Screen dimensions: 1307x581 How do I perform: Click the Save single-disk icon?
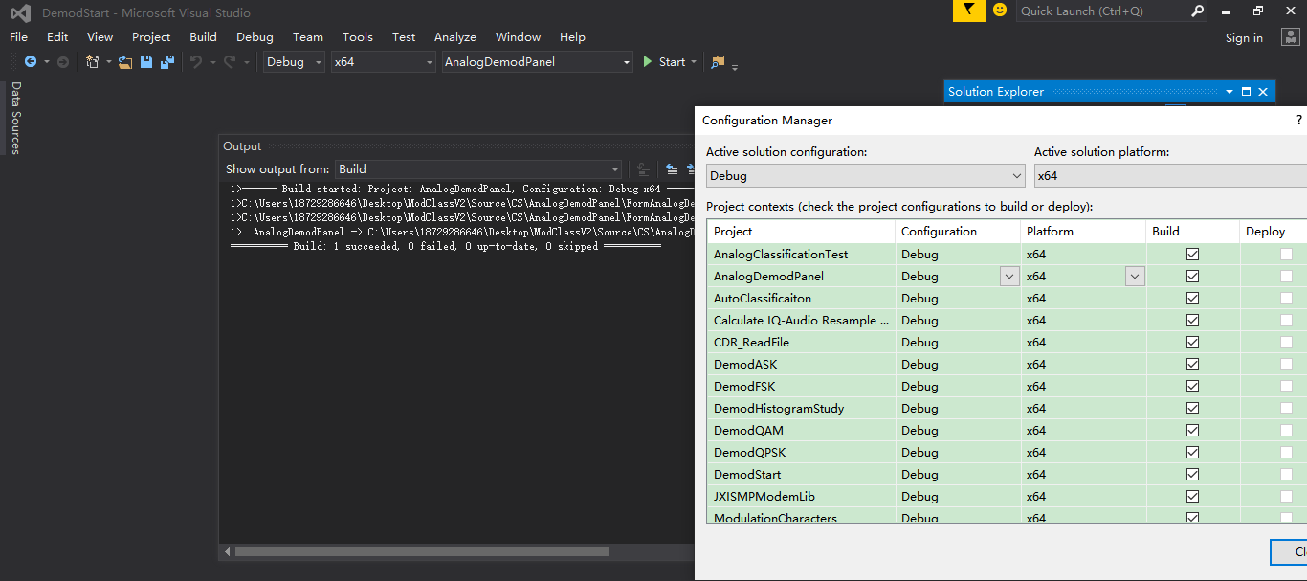[146, 62]
